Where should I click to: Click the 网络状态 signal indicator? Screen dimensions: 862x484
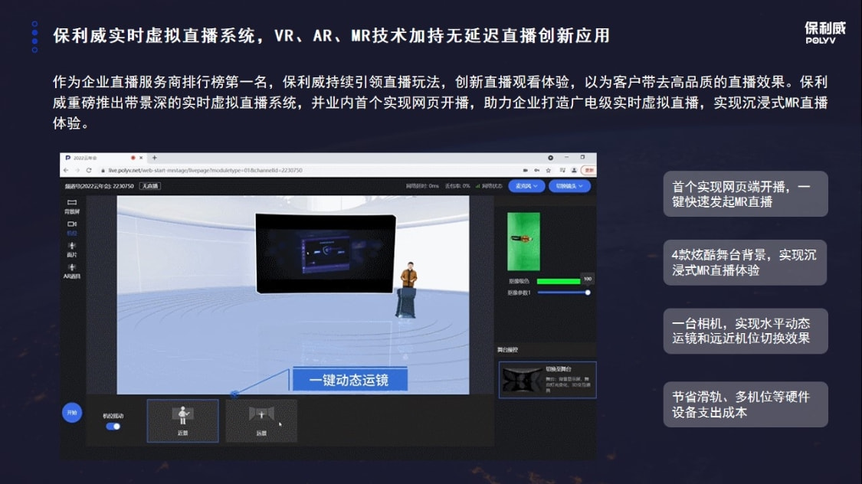pyautogui.click(x=489, y=186)
